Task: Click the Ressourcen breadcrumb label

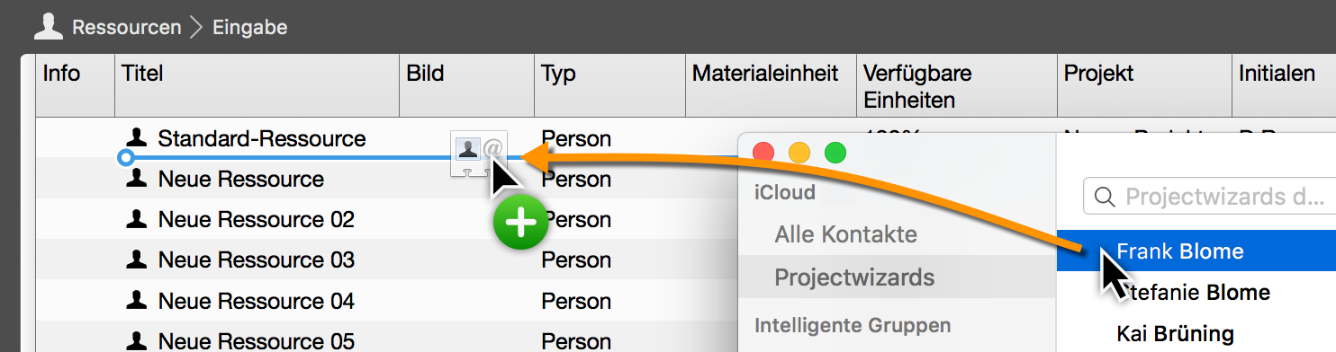Action: point(127,27)
